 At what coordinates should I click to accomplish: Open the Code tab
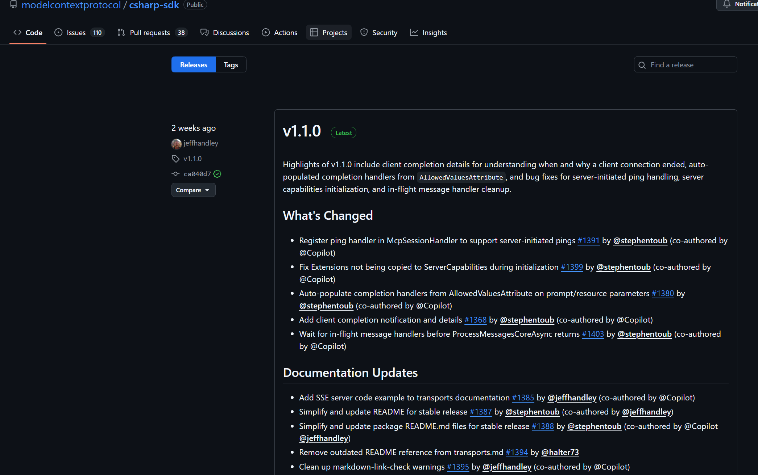(x=28, y=33)
